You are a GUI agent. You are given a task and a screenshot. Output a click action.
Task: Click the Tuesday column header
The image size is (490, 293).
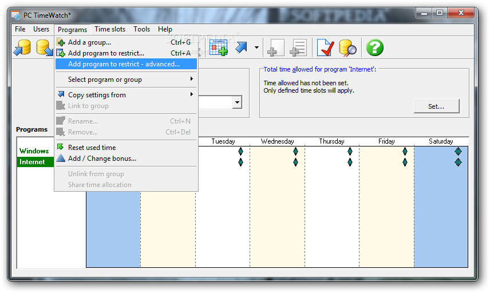[x=223, y=141]
